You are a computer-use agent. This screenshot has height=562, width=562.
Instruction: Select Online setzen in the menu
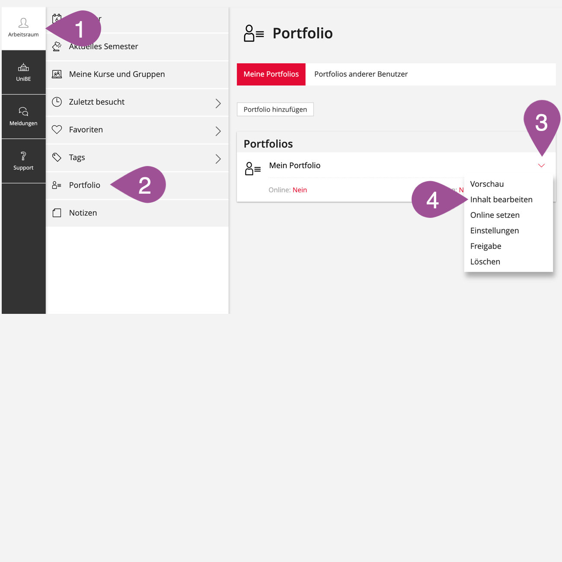[x=495, y=215]
